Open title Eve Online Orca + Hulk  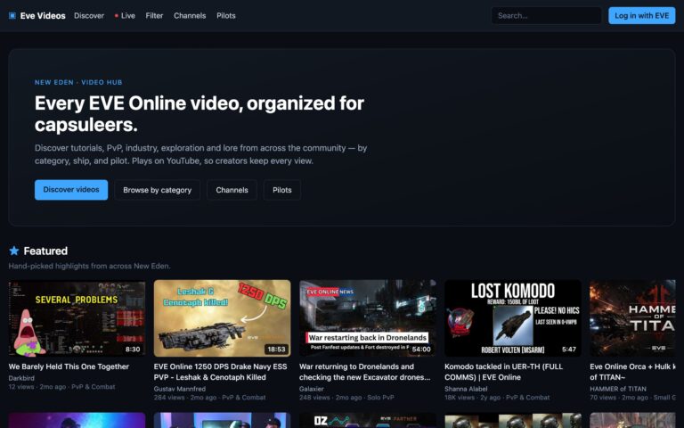click(x=632, y=372)
